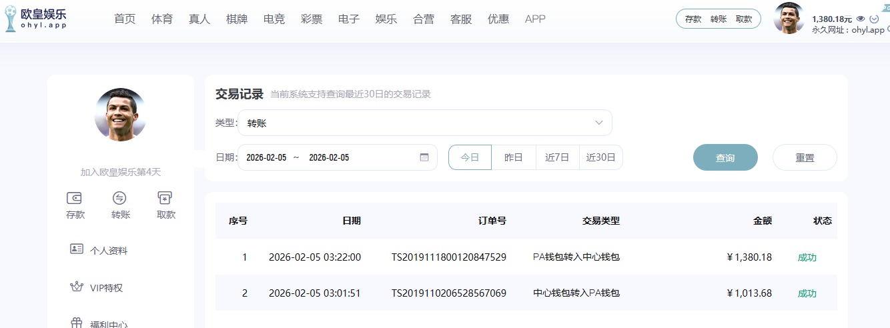The width and height of the screenshot is (890, 328).
Task: Open the 棋牌 nav item
Action: pos(237,19)
